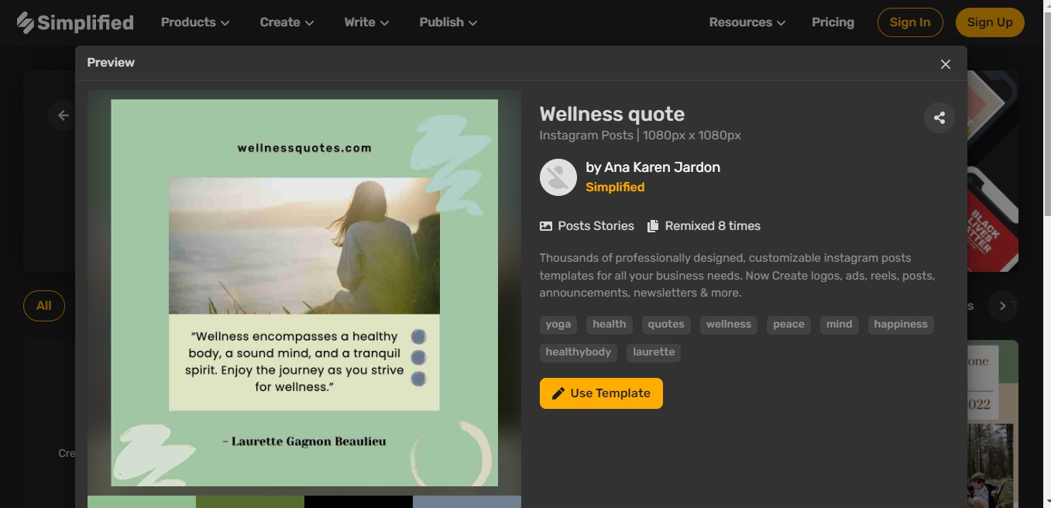This screenshot has height=508, width=1051.
Task: Select the light green palette swatch
Action: tap(142, 502)
